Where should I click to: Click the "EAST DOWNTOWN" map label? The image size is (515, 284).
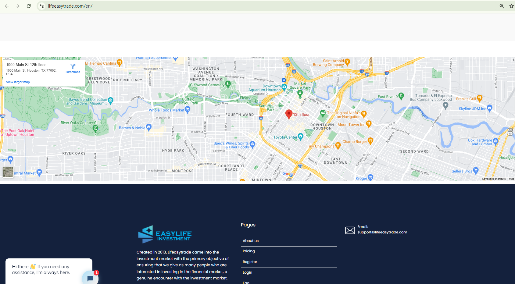point(335,161)
